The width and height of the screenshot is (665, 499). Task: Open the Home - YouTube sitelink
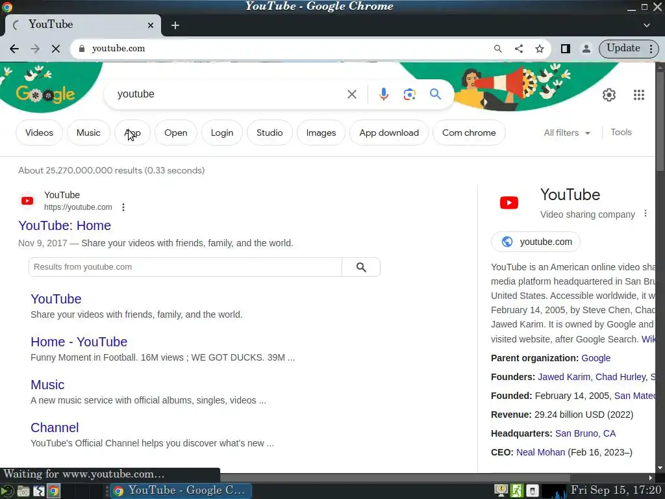click(79, 342)
